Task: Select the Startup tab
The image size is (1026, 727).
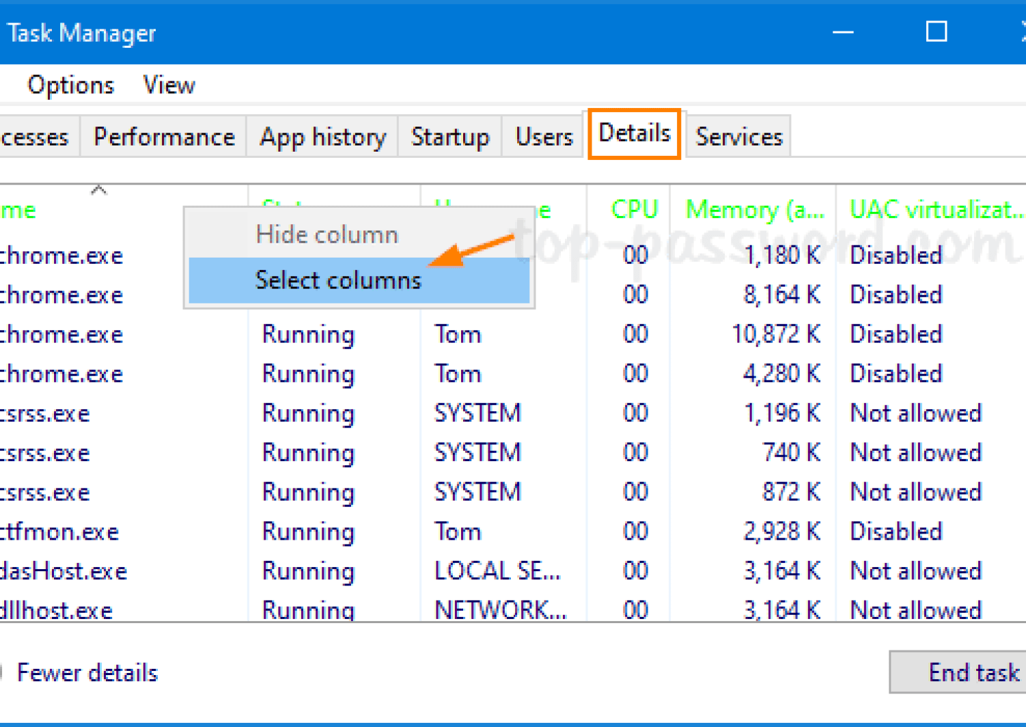Action: click(x=450, y=137)
